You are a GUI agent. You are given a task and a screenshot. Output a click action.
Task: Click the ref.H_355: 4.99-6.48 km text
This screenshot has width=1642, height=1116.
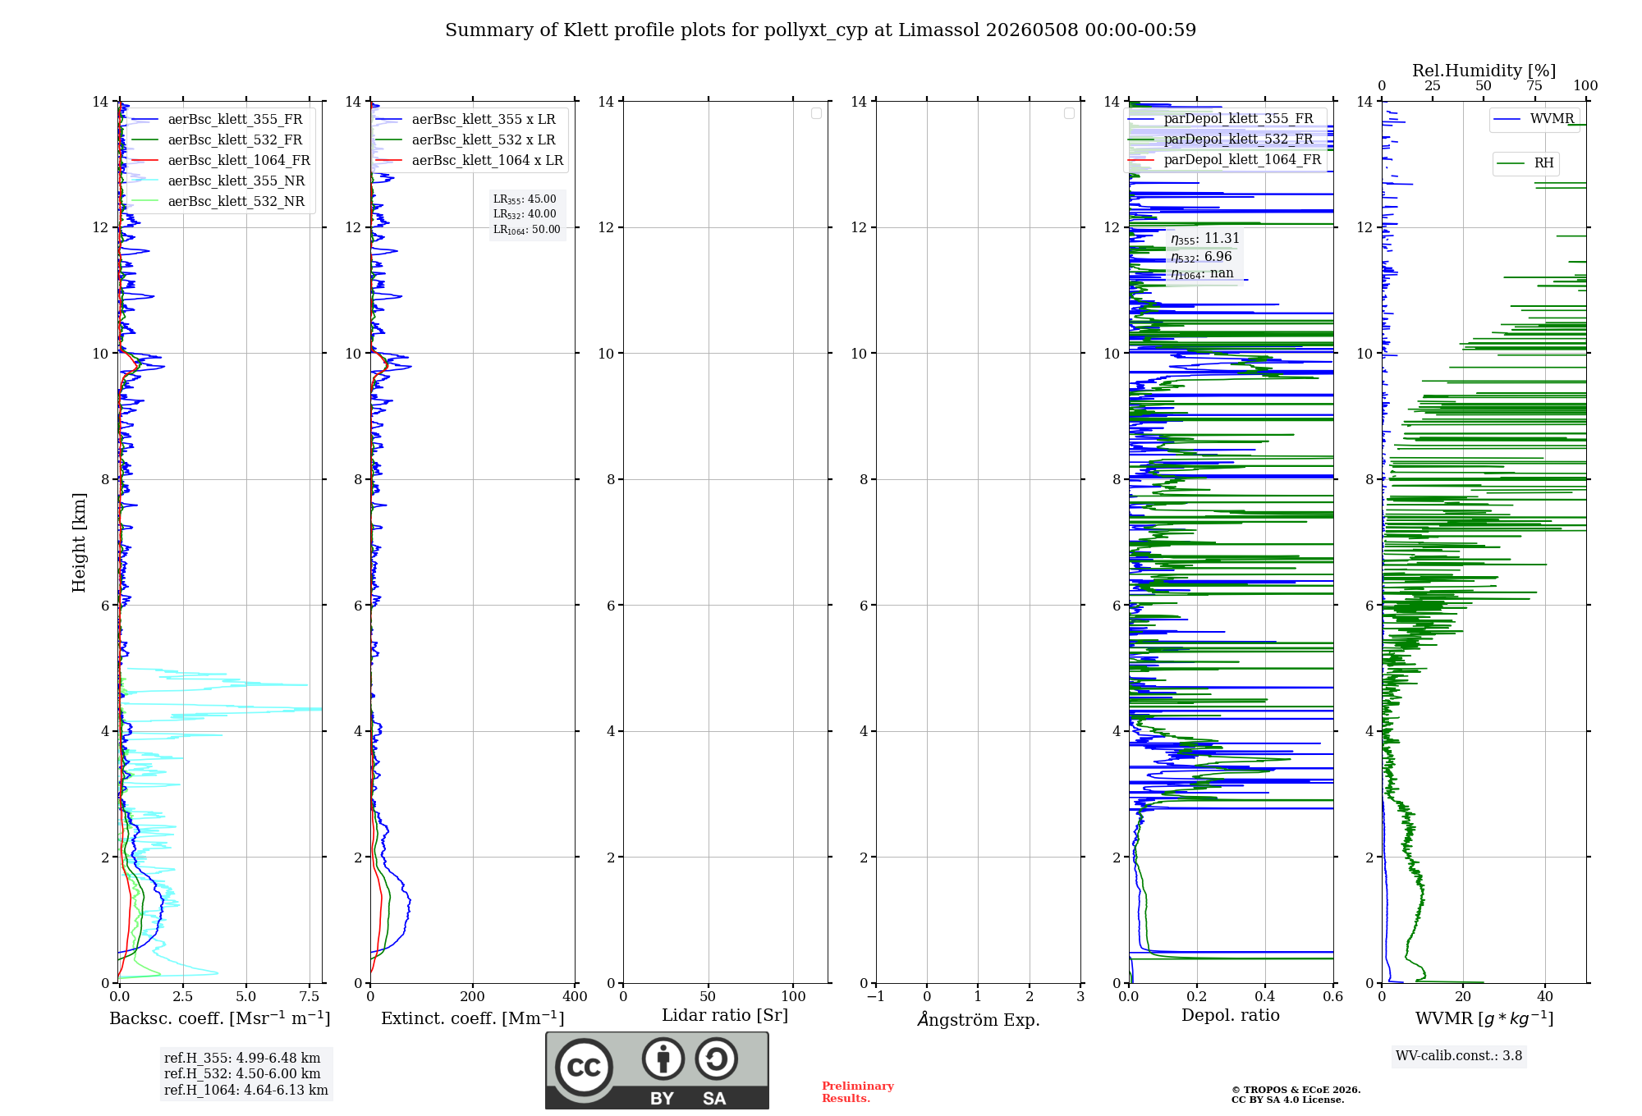(x=242, y=1059)
